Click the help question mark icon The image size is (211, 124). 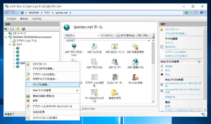pos(202,12)
